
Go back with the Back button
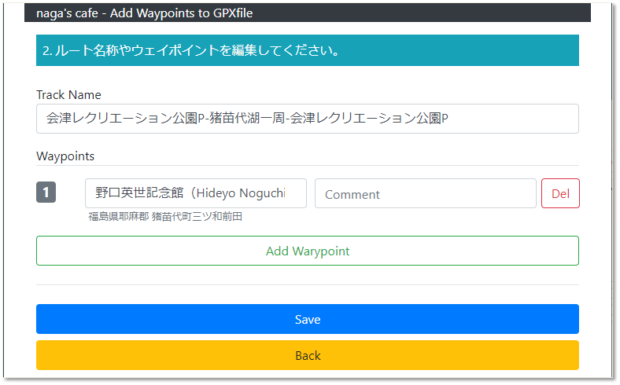(307, 355)
